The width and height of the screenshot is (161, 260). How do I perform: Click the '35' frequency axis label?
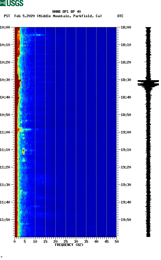pos(86,242)
